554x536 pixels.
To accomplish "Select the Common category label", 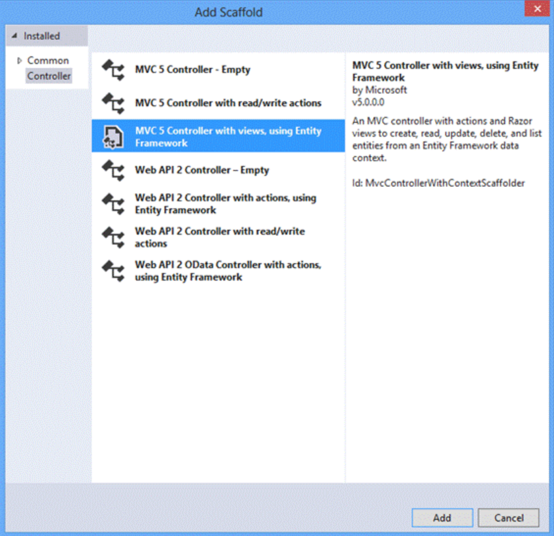I will click(48, 61).
